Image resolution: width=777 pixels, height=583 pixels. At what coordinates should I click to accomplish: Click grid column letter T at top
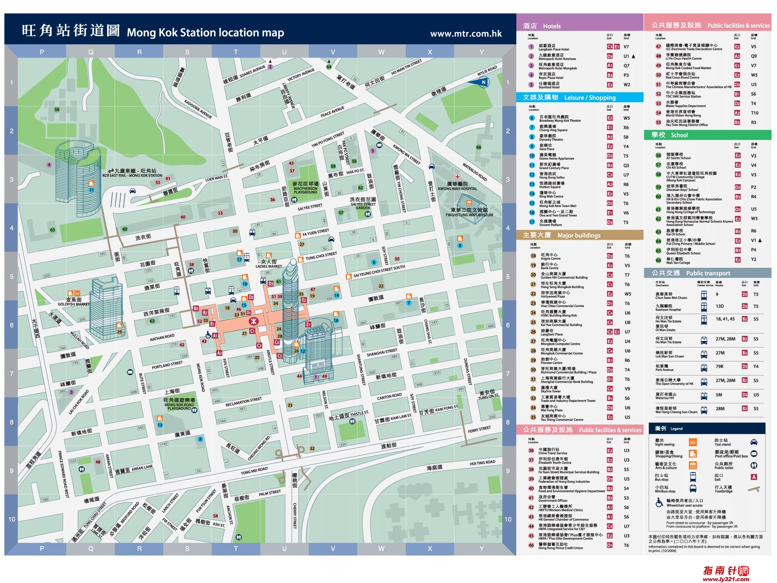tap(235, 52)
